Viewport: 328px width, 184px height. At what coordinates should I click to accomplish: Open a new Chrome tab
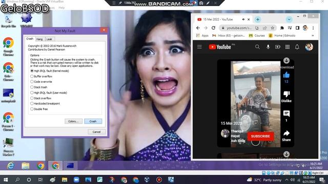click(258, 19)
